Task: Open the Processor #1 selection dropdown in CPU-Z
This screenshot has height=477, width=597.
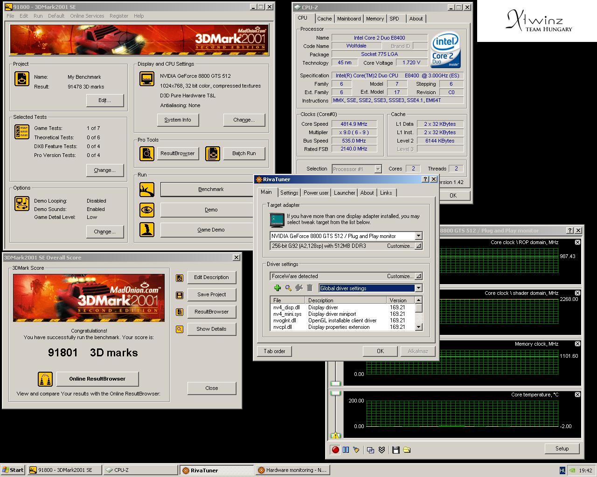Action: [x=378, y=169]
